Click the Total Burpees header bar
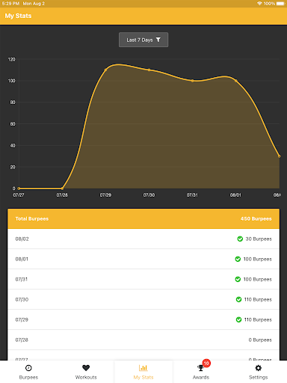The image size is (287, 383). (x=143, y=218)
